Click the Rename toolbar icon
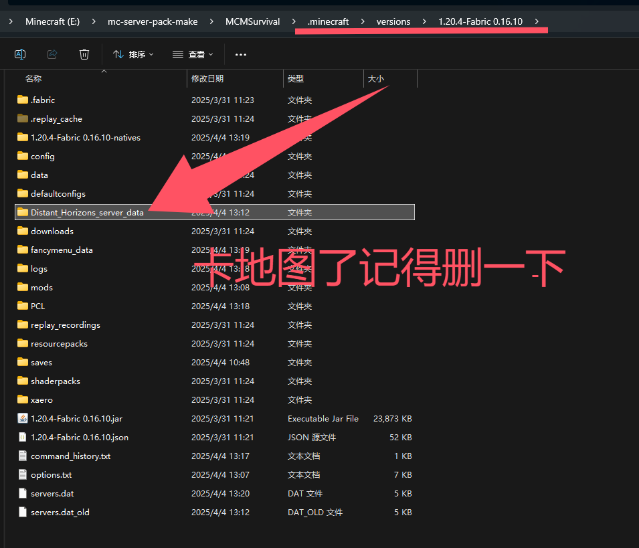Image resolution: width=639 pixels, height=548 pixels. (20, 54)
